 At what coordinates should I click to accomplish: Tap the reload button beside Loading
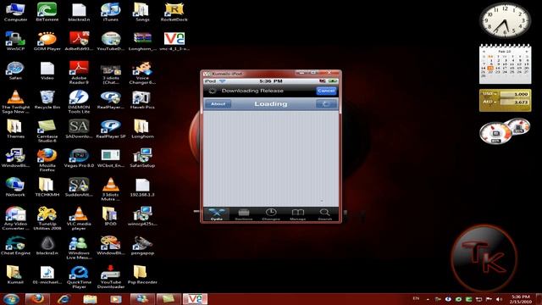pyautogui.click(x=326, y=103)
